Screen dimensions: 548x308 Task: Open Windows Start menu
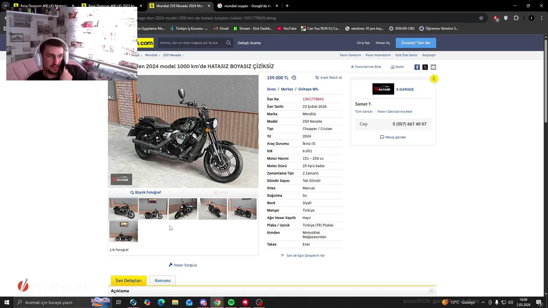tap(7, 302)
